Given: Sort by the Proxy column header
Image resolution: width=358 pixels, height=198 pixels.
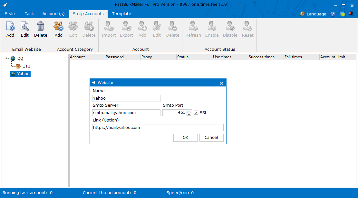Looking at the screenshot, I should [159, 57].
